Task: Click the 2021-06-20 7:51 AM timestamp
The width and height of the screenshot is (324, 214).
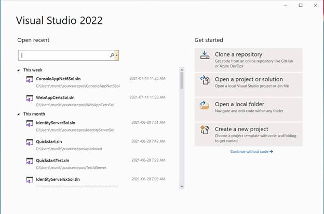Action: click(x=148, y=122)
